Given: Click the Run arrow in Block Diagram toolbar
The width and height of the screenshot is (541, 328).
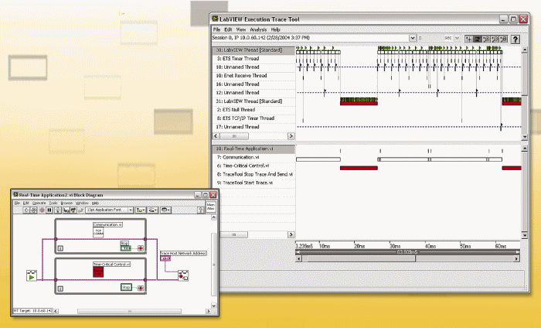Looking at the screenshot, I should pos(26,210).
